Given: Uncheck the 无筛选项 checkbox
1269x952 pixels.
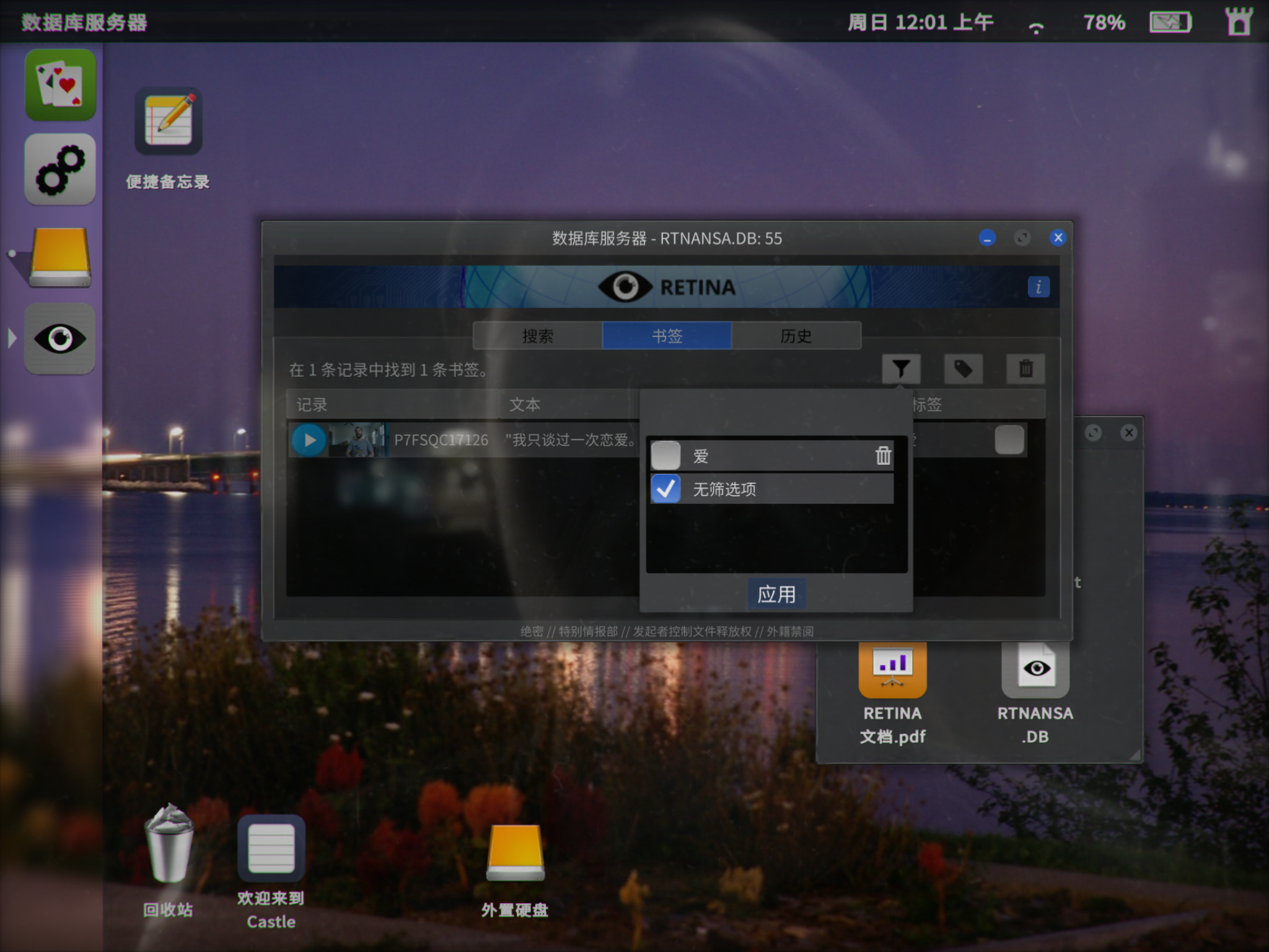Looking at the screenshot, I should coord(665,489).
